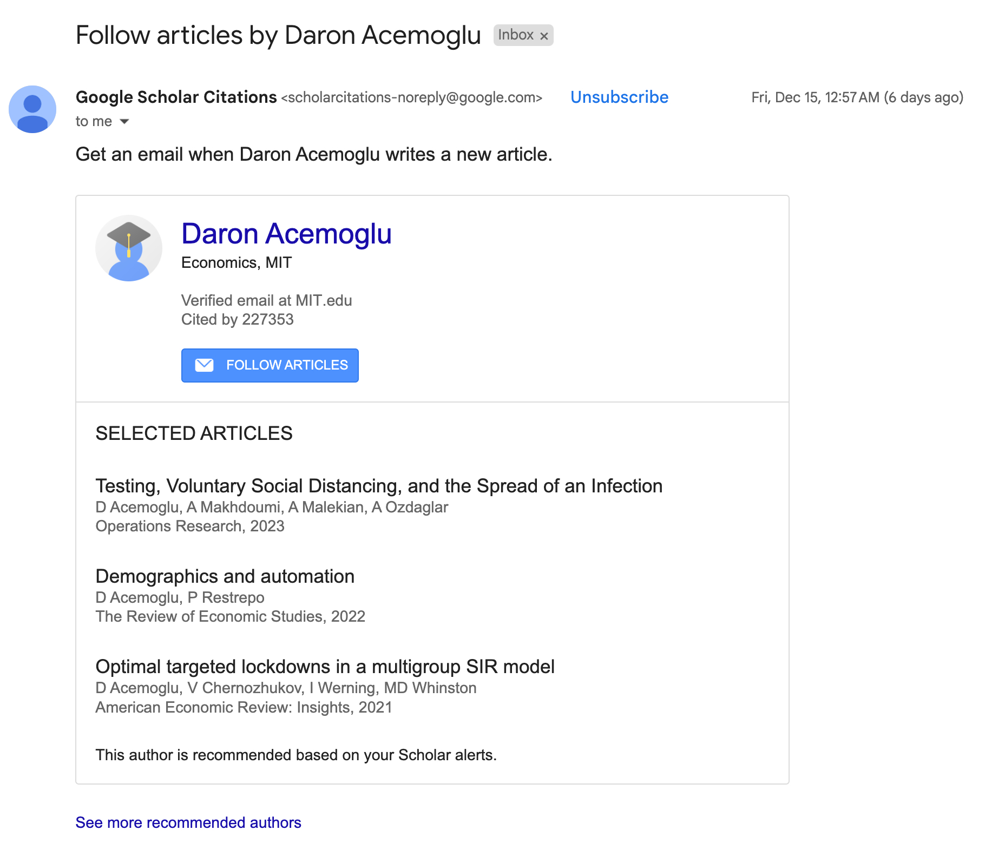Click the envelope icon in Follow Articles button
Screen dimensions: 985x843
[x=204, y=365]
